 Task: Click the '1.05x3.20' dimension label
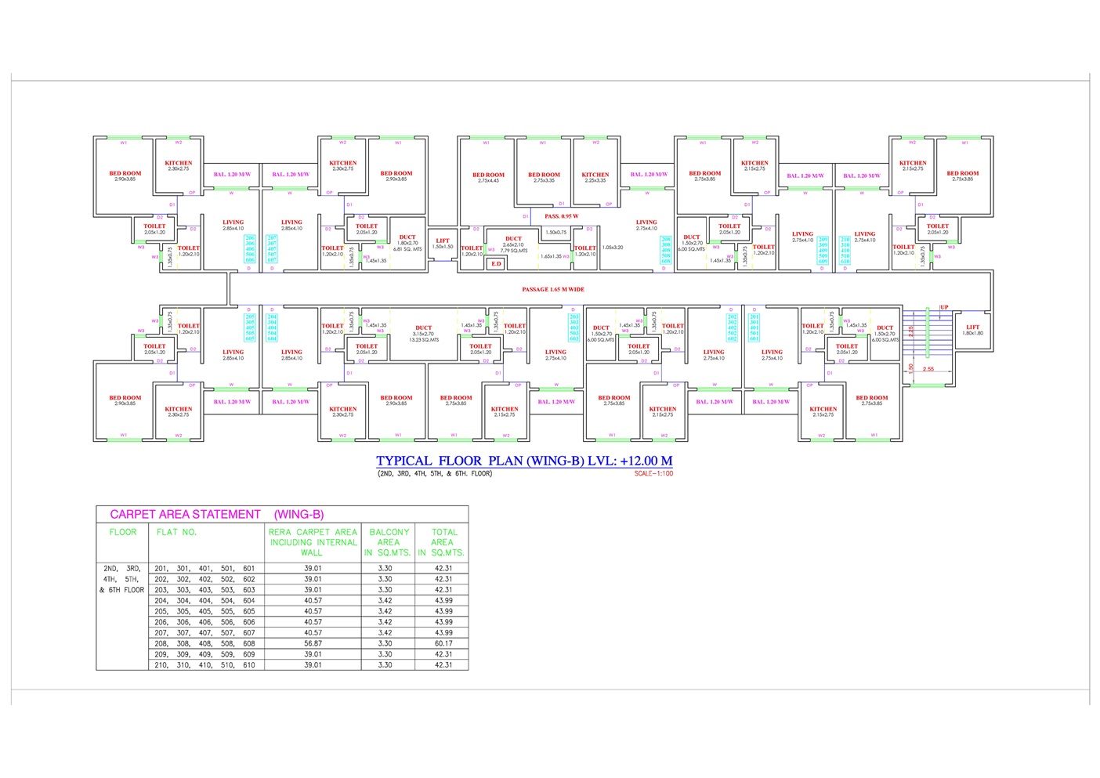[x=613, y=248]
